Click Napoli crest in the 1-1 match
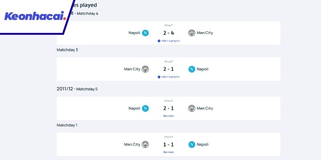Viewport: 321px width, 160px height. [x=191, y=144]
